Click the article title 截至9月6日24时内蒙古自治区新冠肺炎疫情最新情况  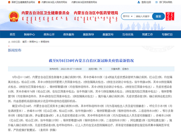coord(91,61)
